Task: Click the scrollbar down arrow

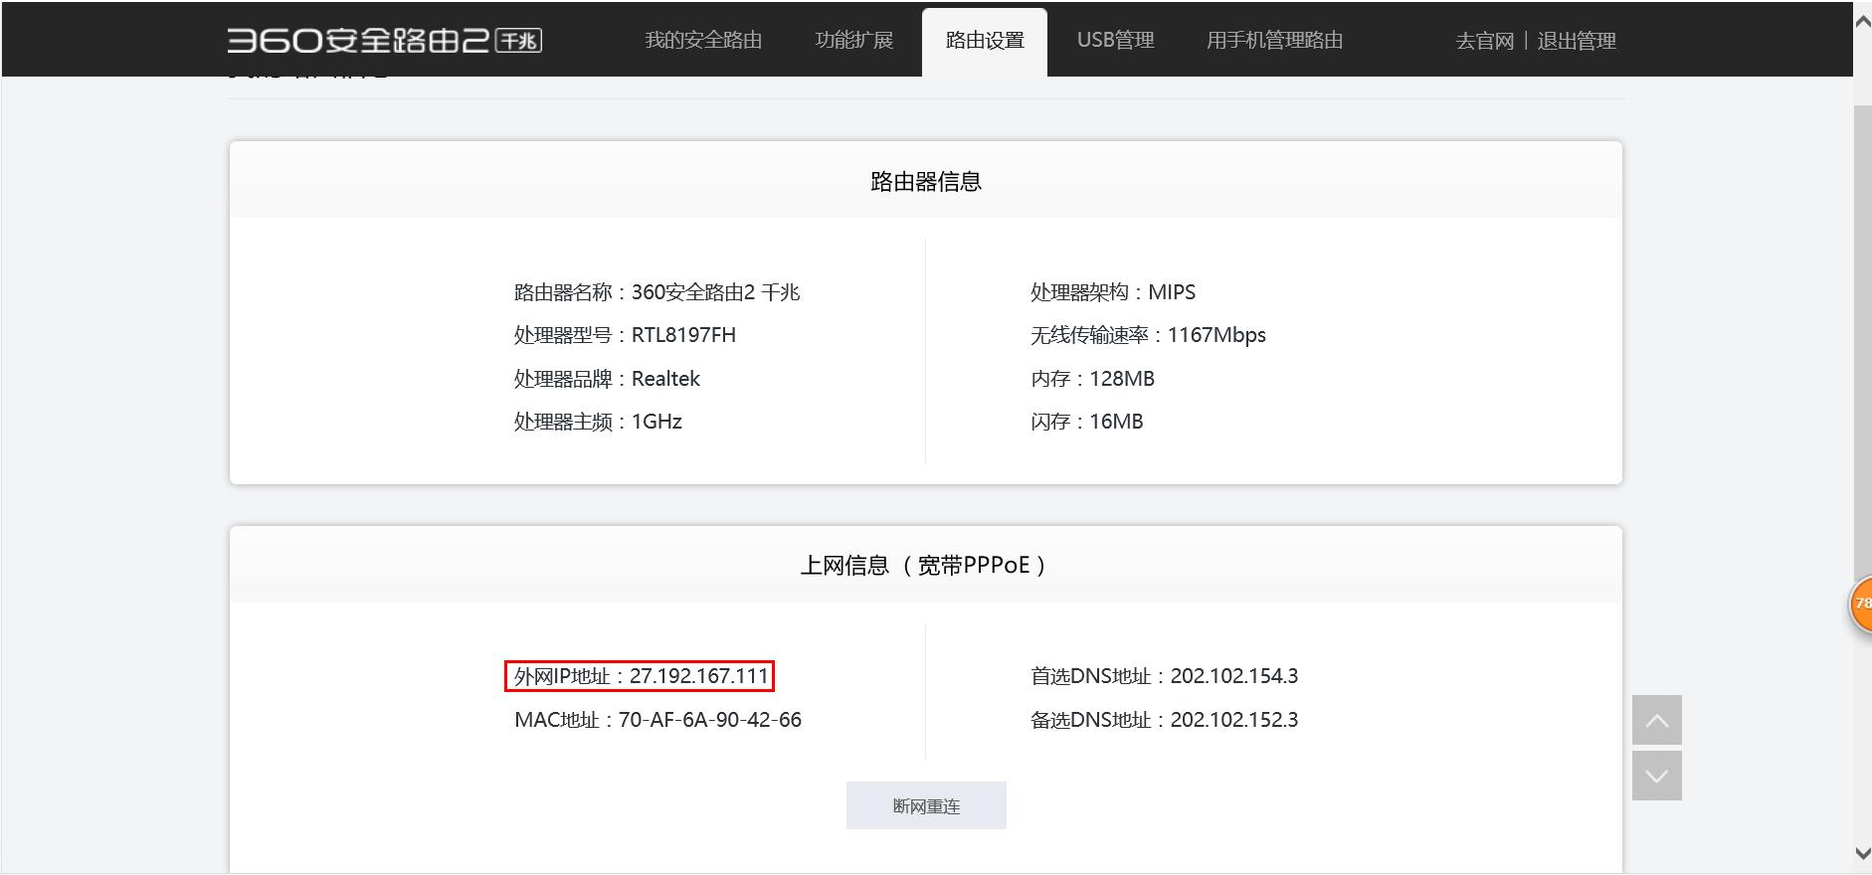Action: (1862, 853)
